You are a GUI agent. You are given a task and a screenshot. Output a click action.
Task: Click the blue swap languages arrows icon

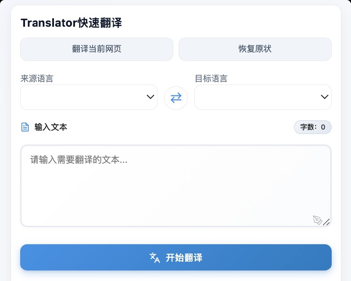pos(176,98)
